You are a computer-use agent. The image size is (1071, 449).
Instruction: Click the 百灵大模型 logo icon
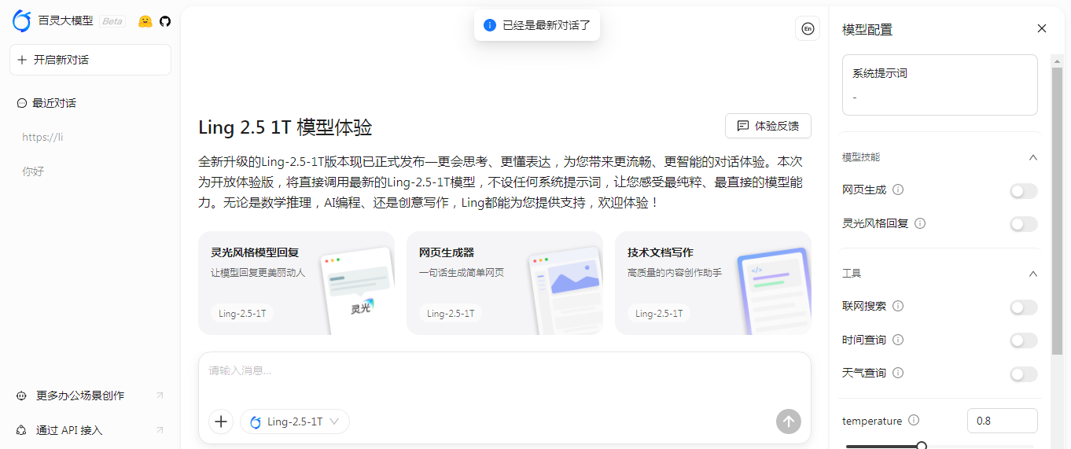(22, 21)
